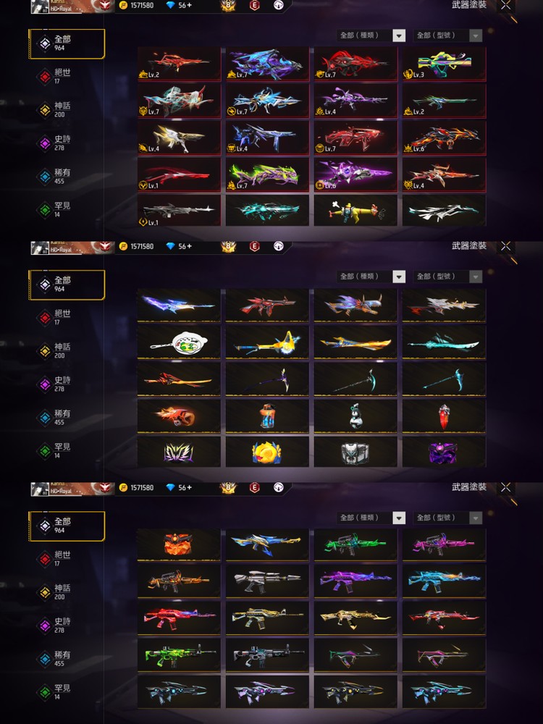
Task: Choose the purple spiky banner skin
Action: pyautogui.click(x=179, y=452)
